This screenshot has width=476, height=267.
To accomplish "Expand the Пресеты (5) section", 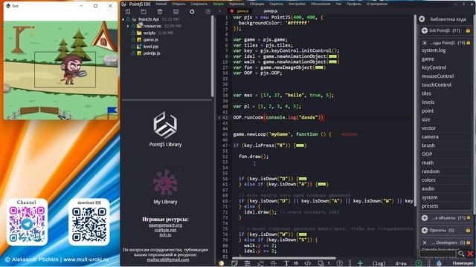I will (425, 230).
